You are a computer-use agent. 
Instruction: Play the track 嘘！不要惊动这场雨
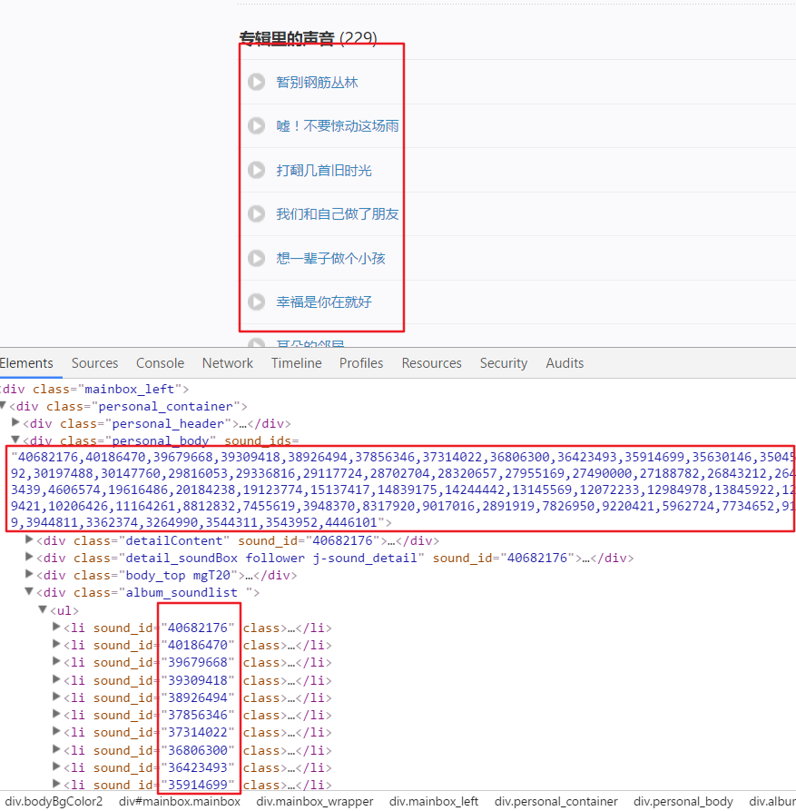pos(256,125)
